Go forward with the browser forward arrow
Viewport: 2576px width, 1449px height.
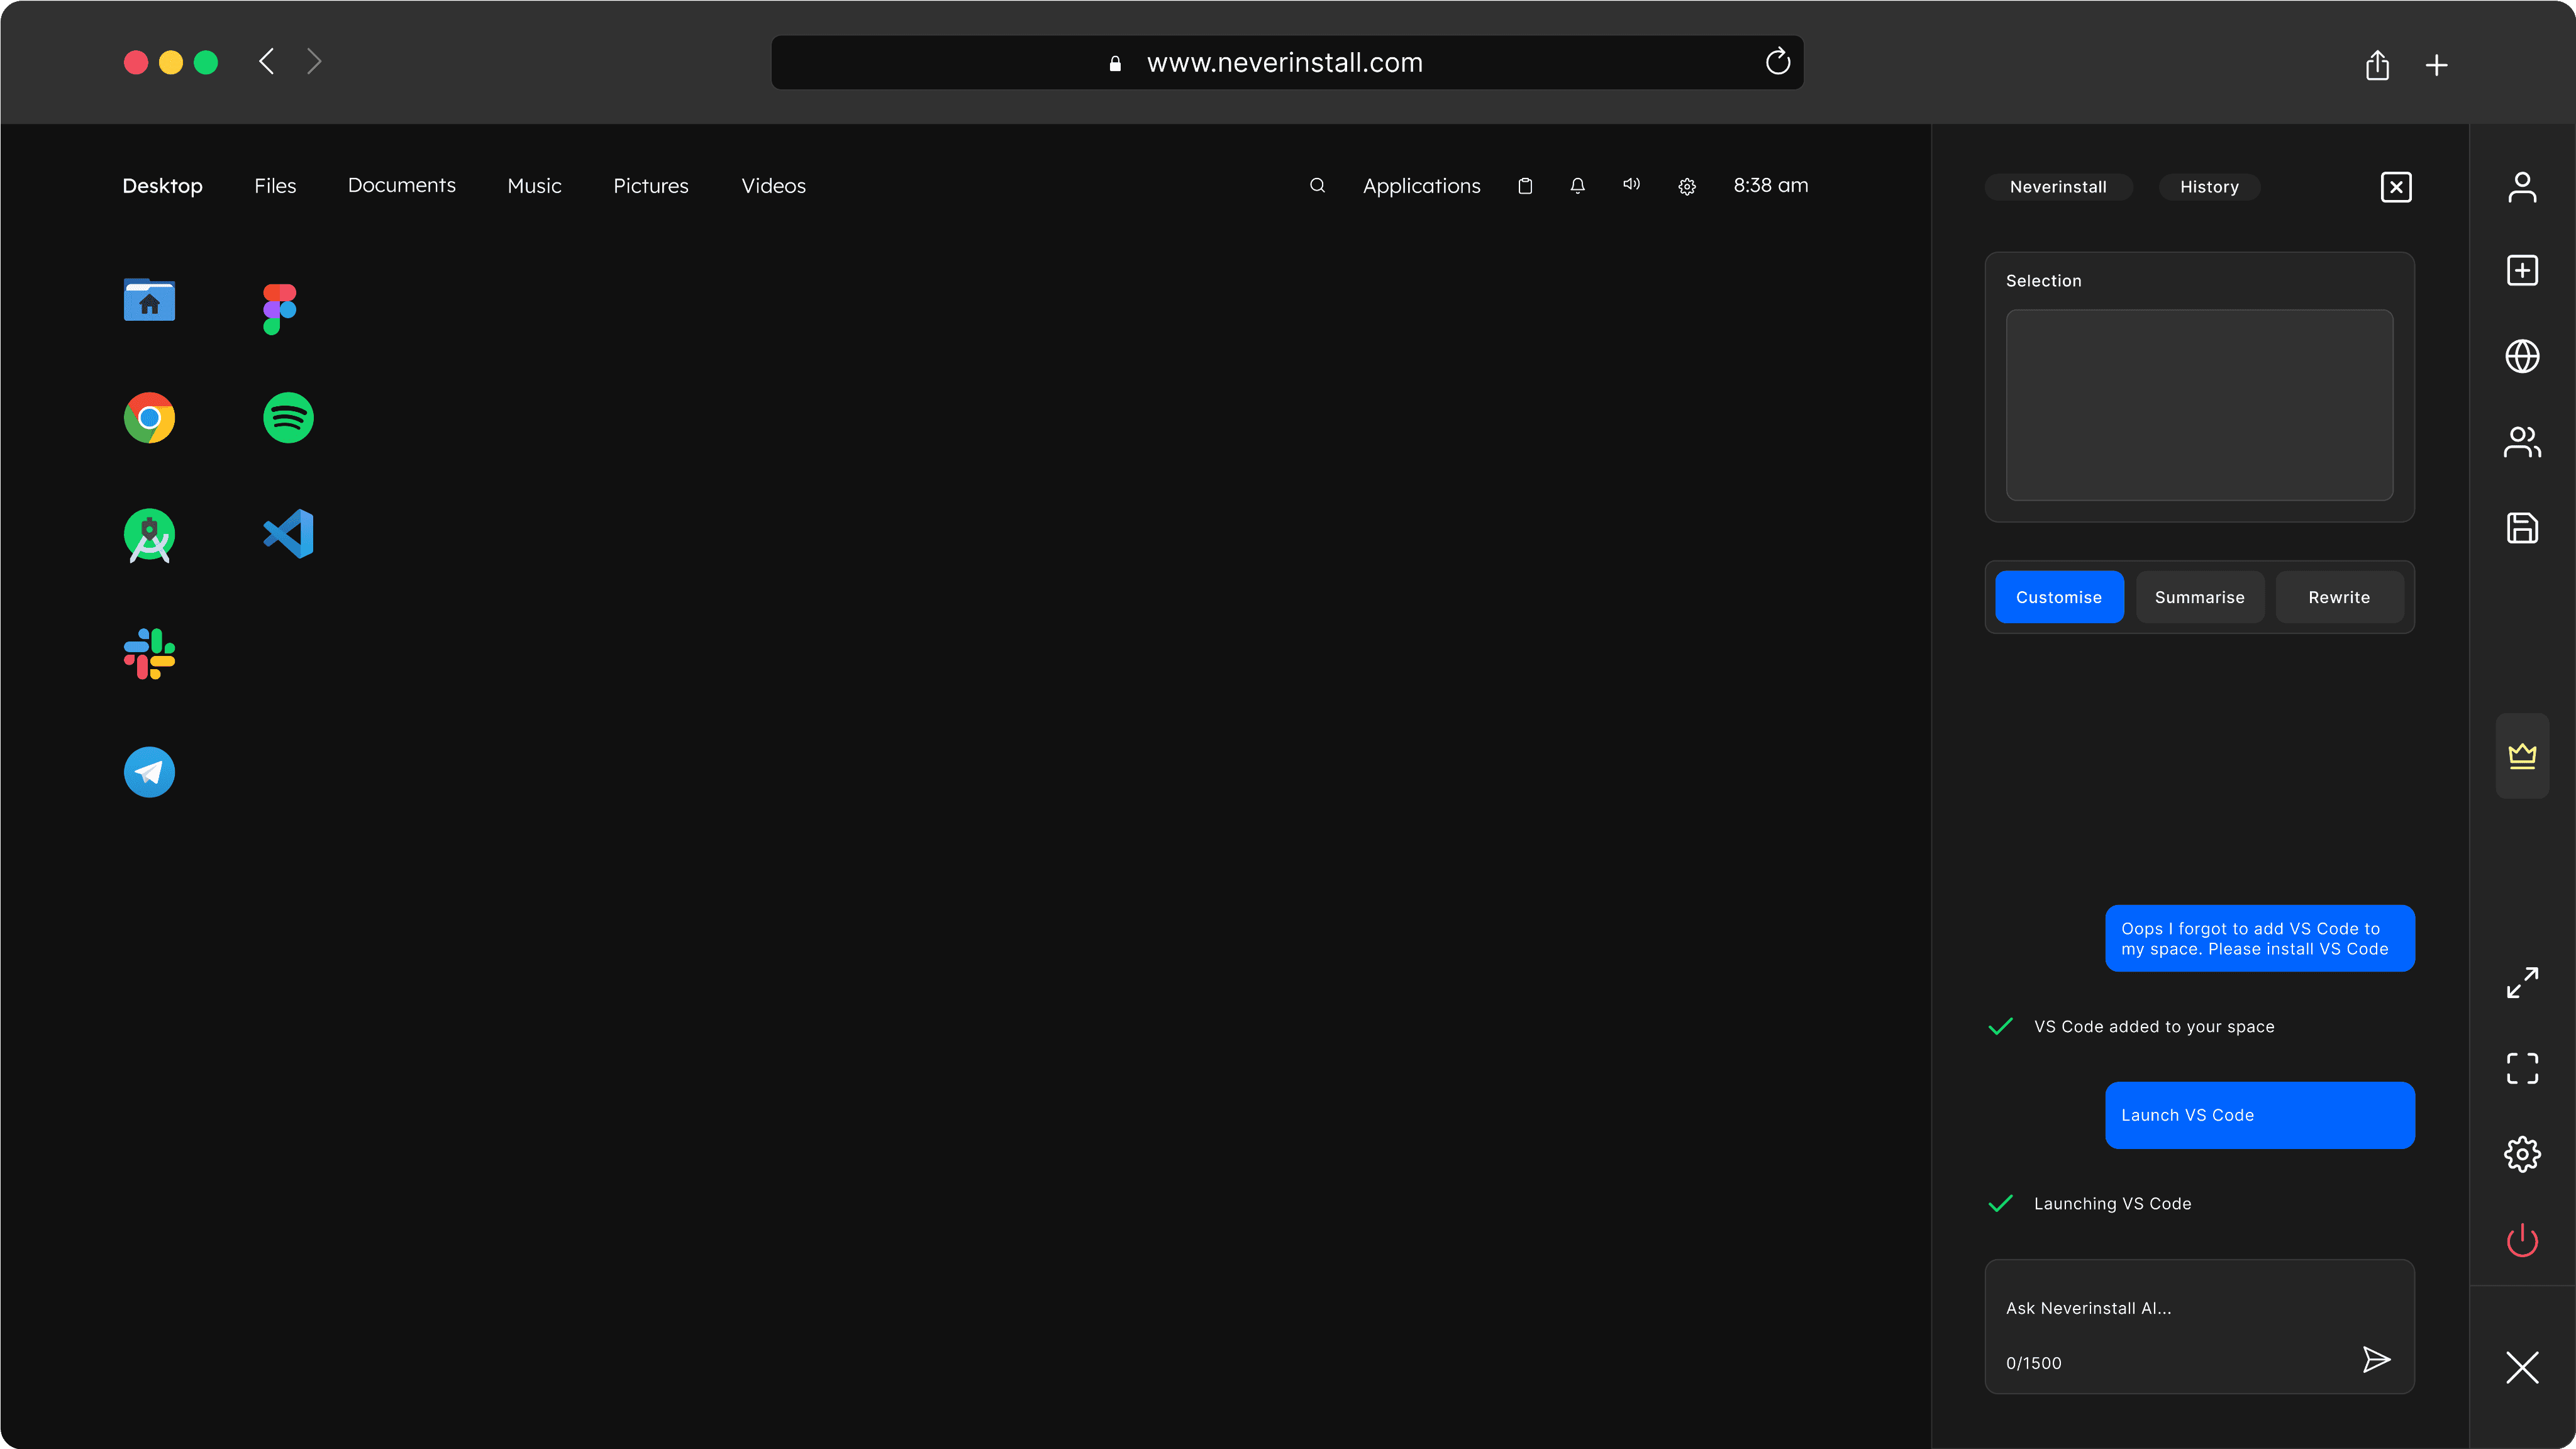point(314,62)
